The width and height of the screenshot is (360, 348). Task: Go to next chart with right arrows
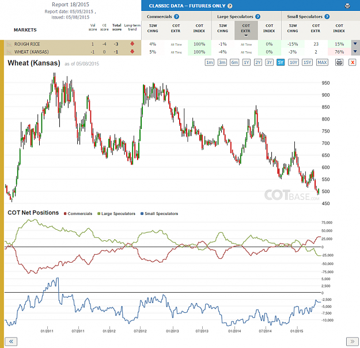352,342
